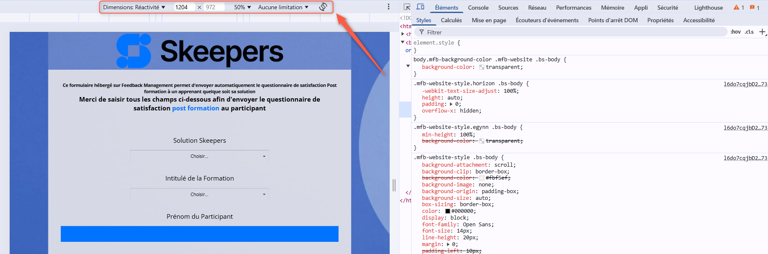Focus the Filtrer styles filter field

(571, 32)
